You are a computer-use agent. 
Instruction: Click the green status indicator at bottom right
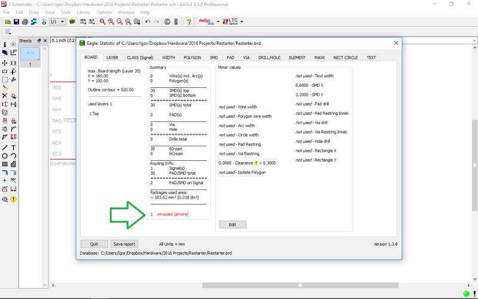[466, 294]
